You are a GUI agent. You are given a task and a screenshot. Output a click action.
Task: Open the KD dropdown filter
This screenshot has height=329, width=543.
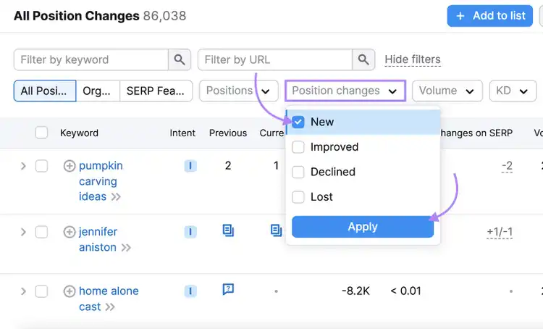(513, 91)
